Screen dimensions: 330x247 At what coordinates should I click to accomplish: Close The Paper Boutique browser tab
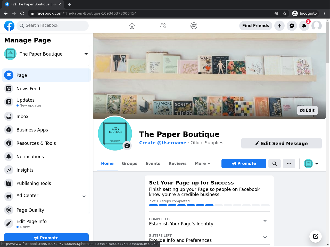60,4
